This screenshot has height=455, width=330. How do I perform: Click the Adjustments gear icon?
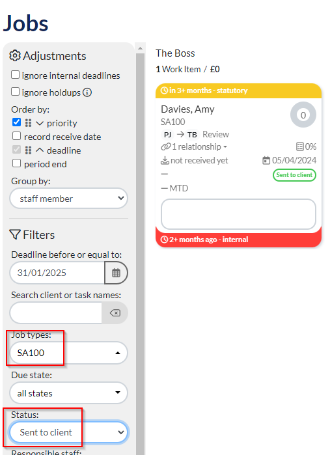coord(15,55)
